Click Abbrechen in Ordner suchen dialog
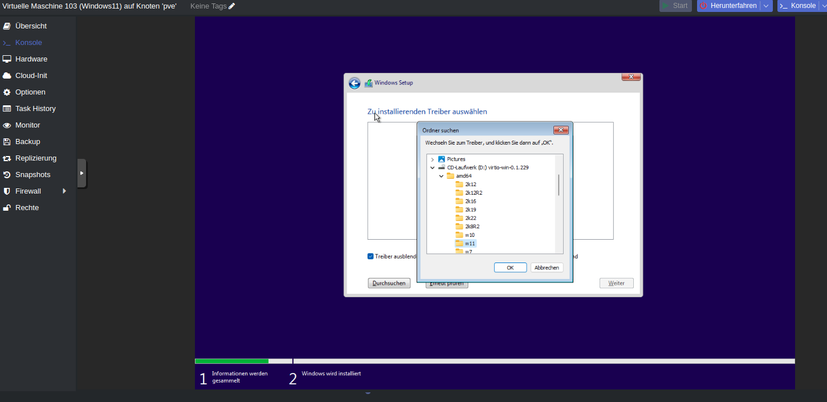The height and width of the screenshot is (402, 827). coord(547,268)
